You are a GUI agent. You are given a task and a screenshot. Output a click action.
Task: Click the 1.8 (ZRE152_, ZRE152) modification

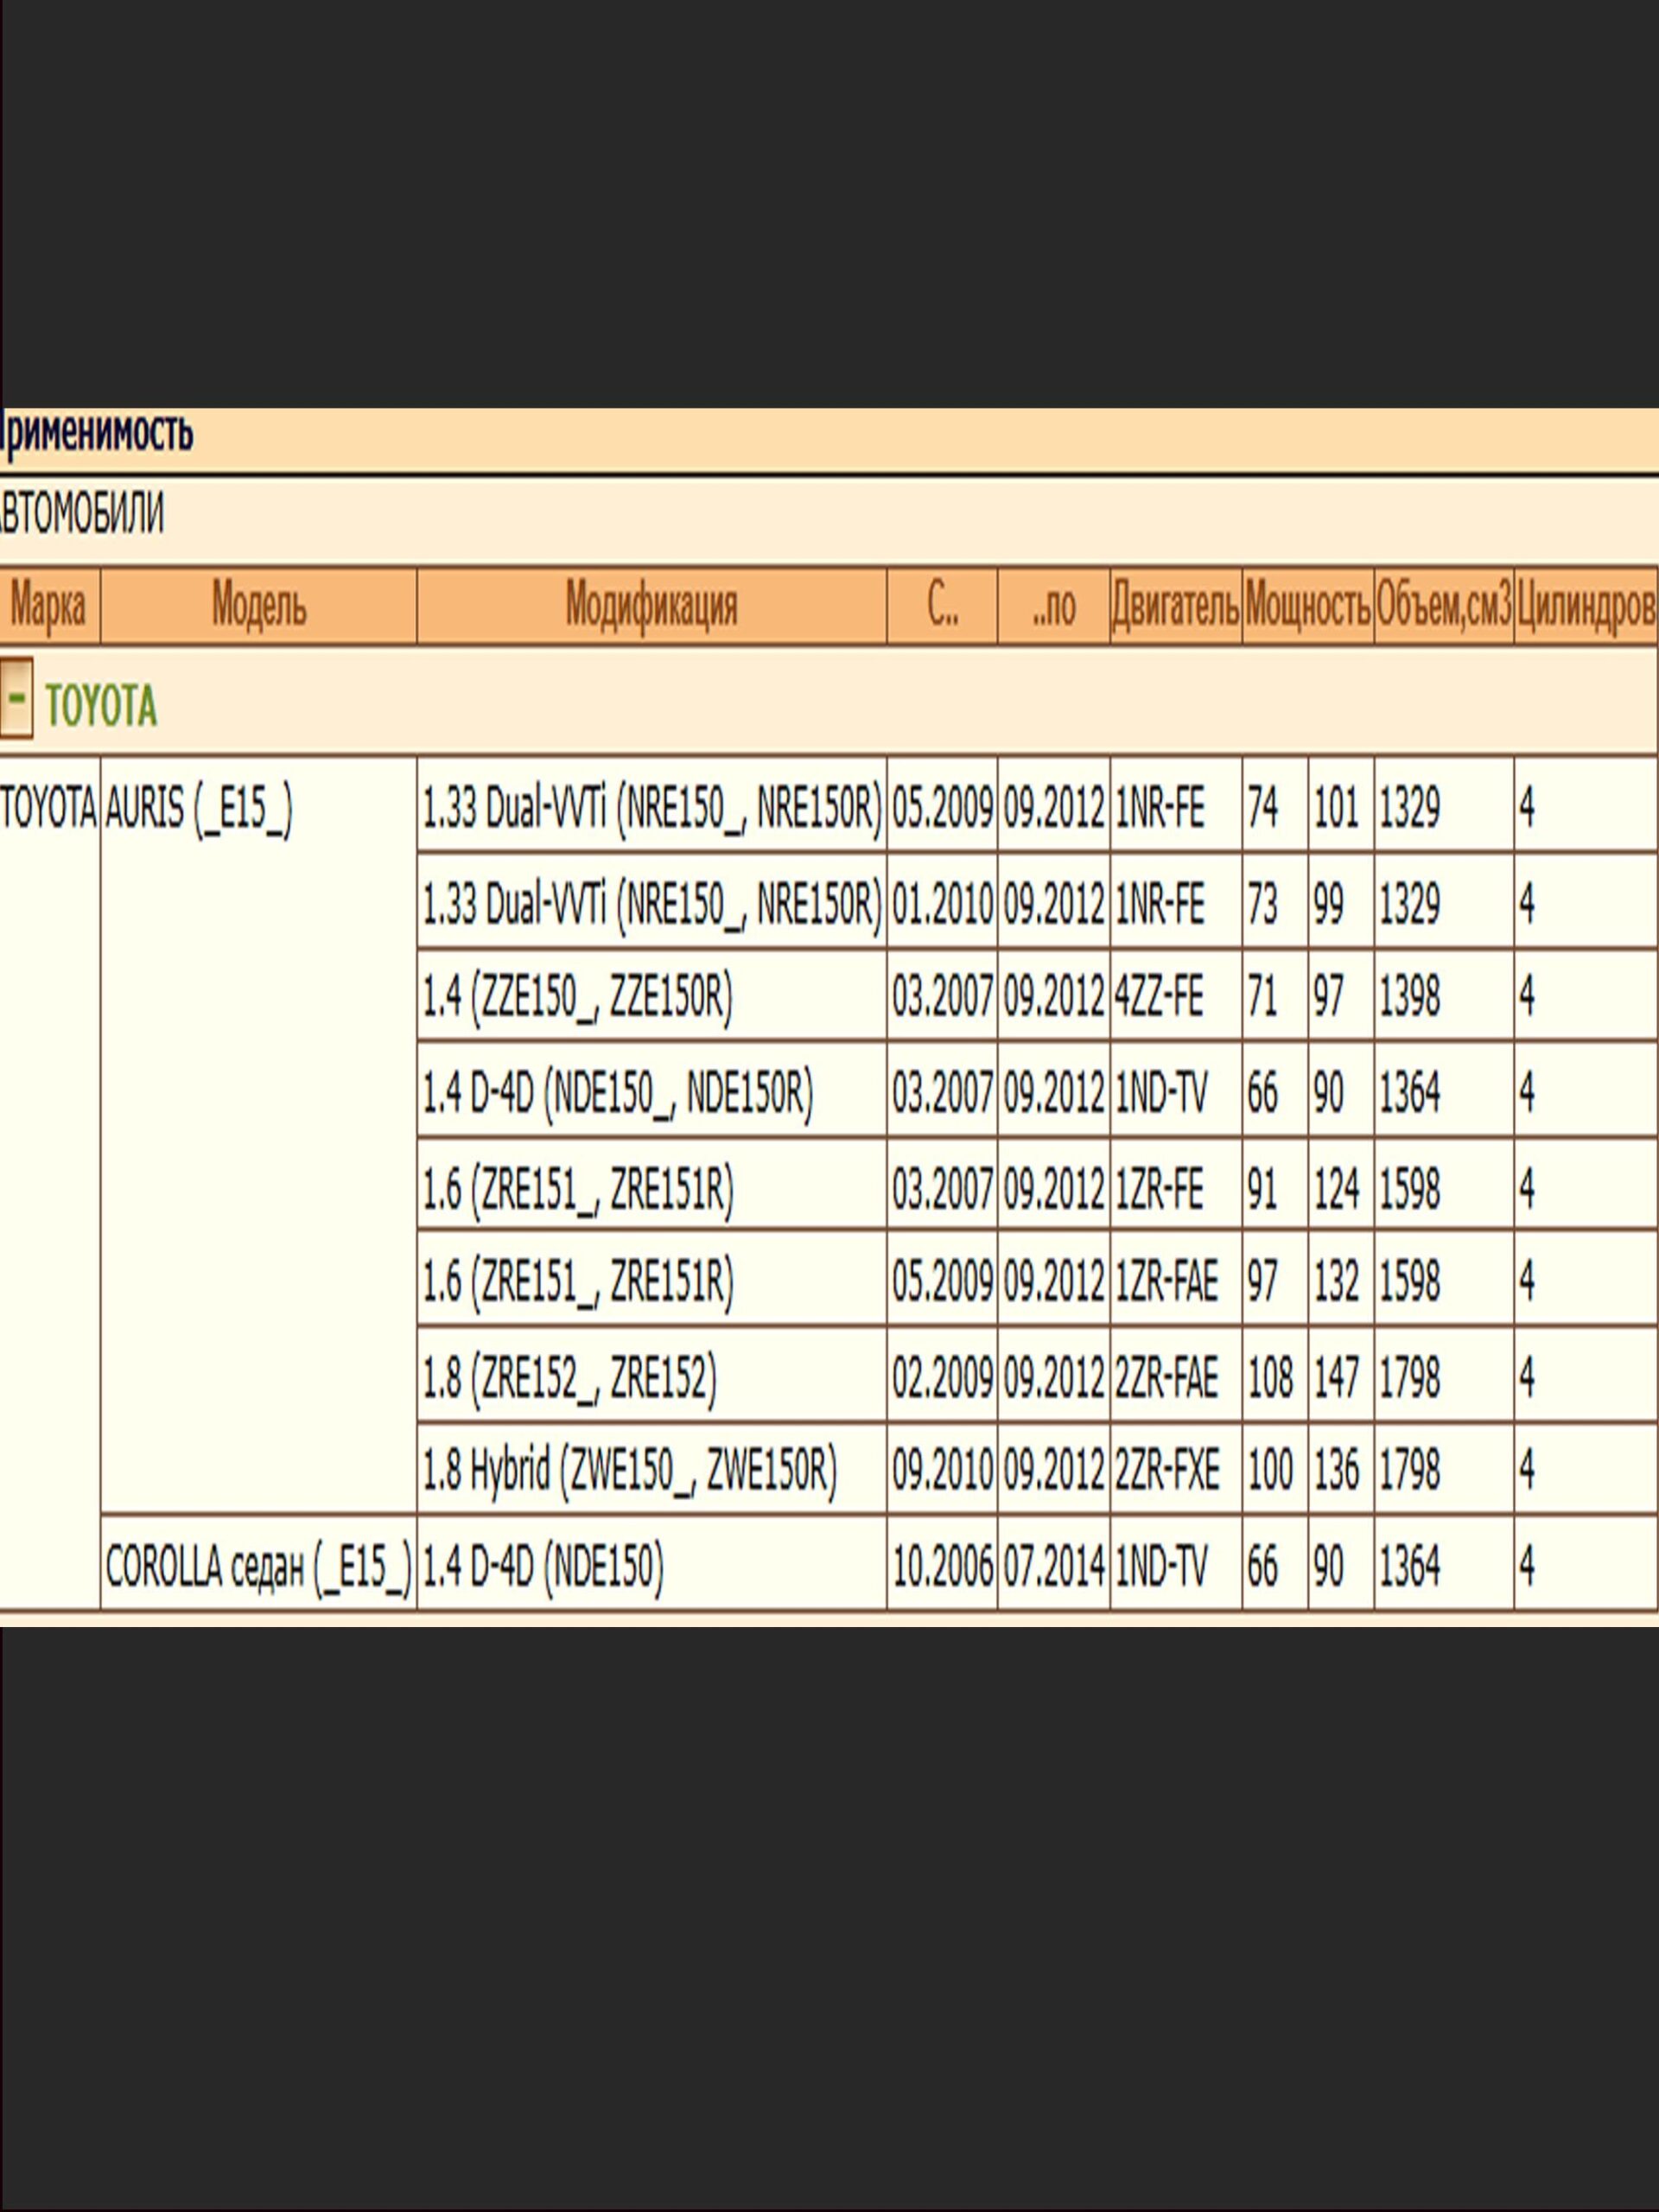pyautogui.click(x=569, y=1379)
